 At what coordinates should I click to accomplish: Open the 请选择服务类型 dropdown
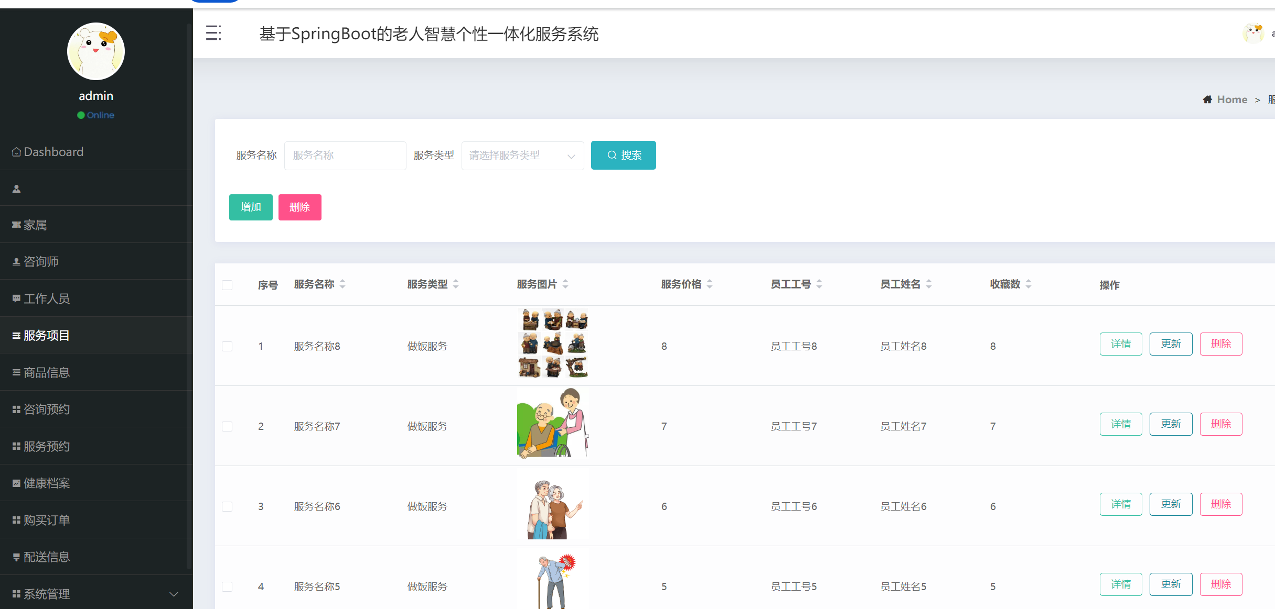click(522, 155)
